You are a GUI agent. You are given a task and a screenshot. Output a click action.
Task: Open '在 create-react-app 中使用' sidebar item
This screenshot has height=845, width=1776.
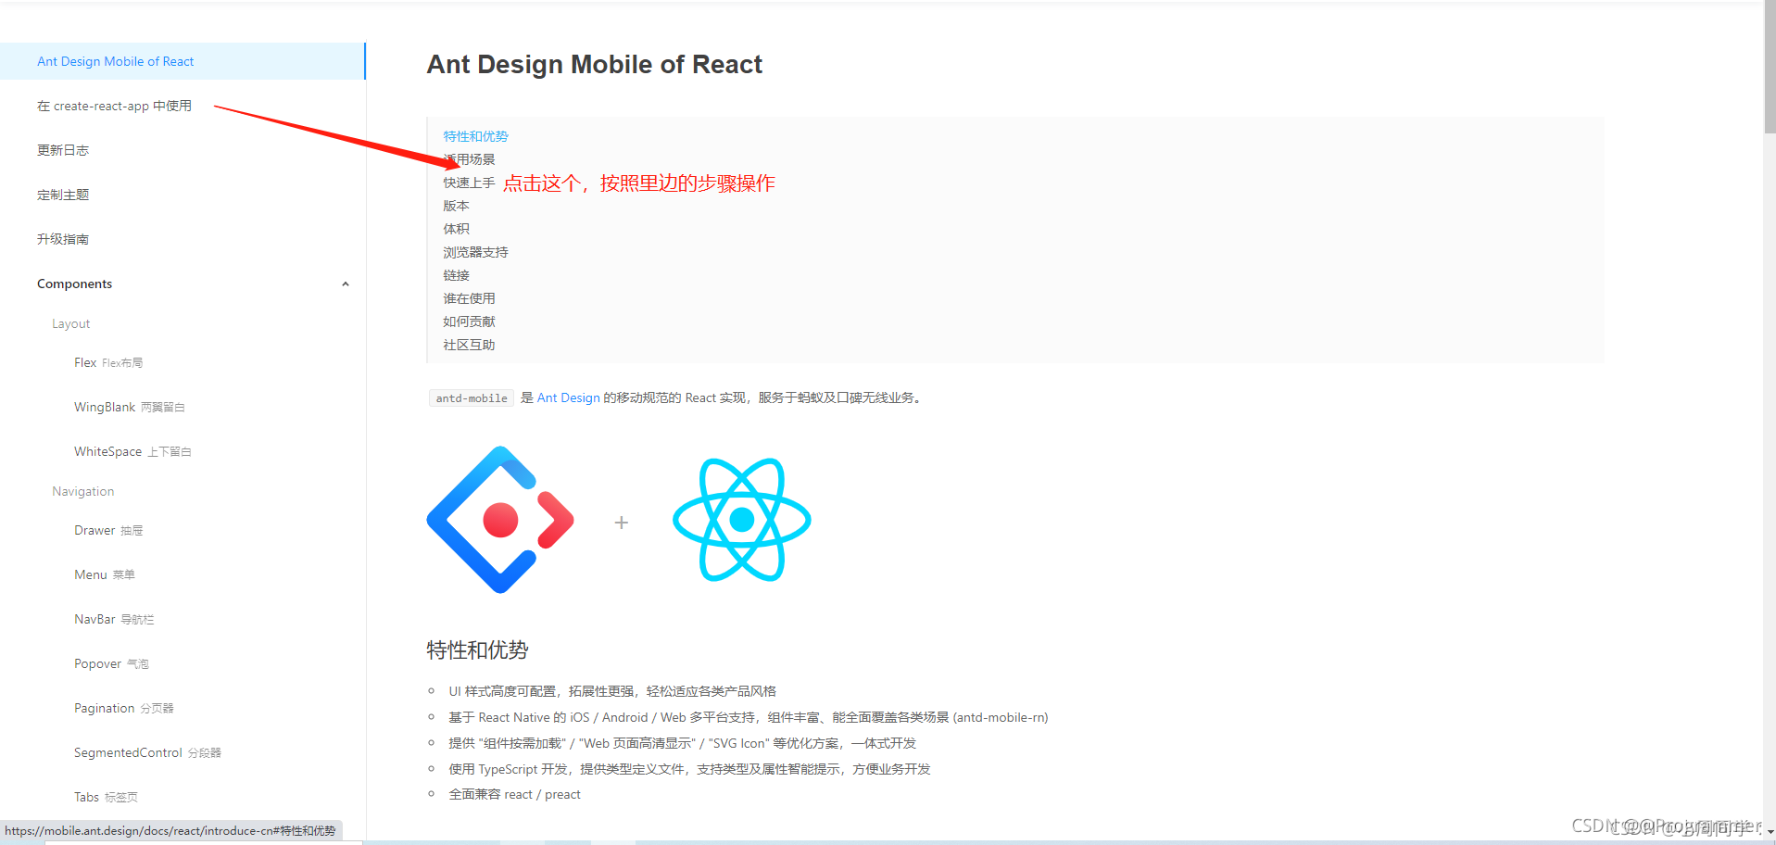click(x=114, y=106)
